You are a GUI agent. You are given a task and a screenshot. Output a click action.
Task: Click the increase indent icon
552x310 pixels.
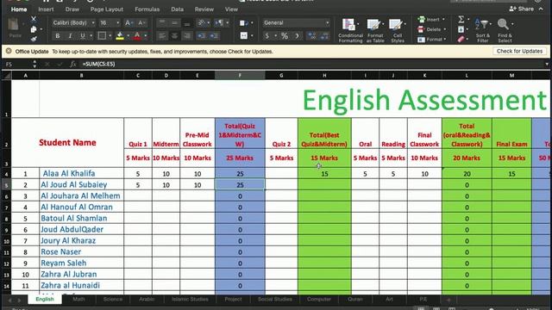(x=214, y=36)
